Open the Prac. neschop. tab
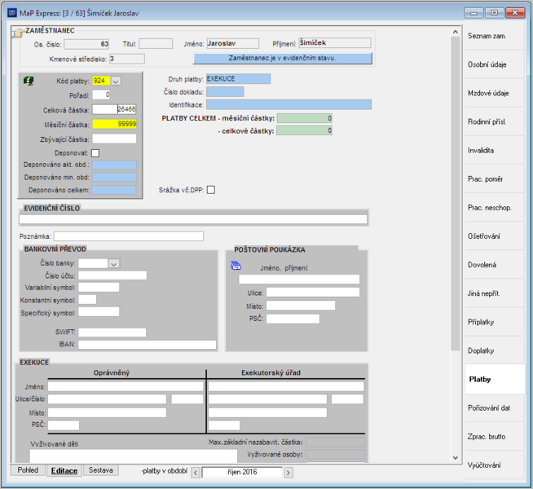 click(x=495, y=208)
